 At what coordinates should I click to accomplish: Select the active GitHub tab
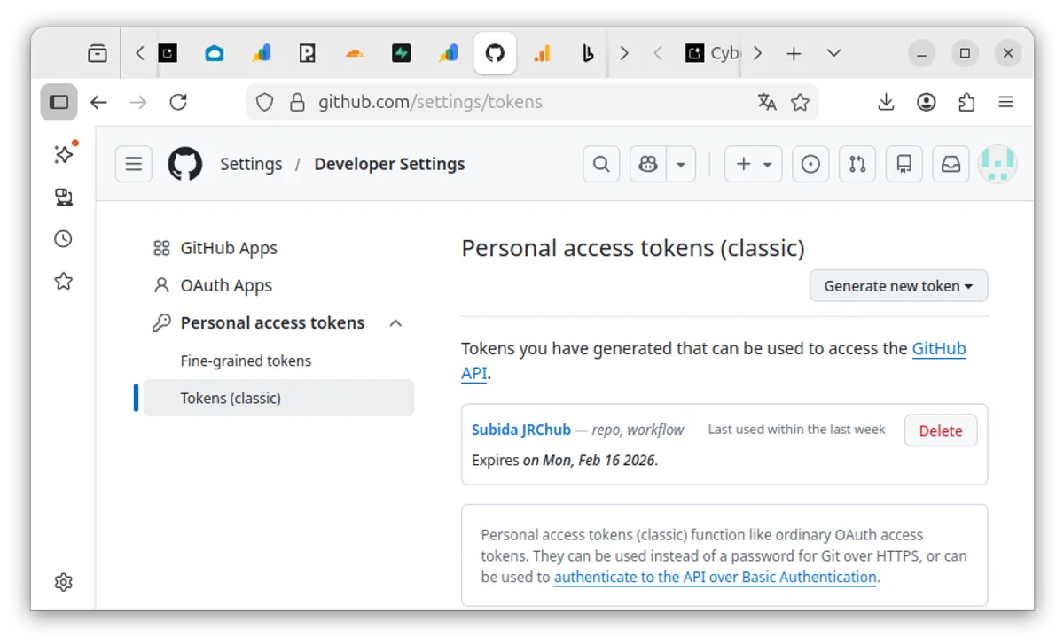(x=495, y=54)
